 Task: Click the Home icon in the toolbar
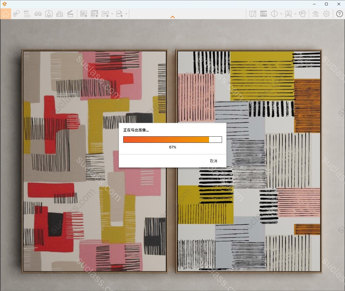coord(6,14)
